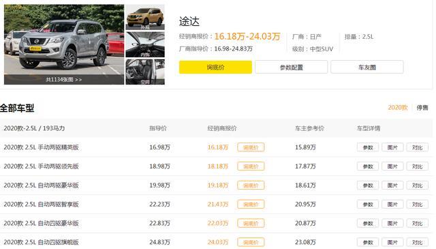436x249 pixels.
Task: Click guide price 22.23万
Action: point(159,204)
